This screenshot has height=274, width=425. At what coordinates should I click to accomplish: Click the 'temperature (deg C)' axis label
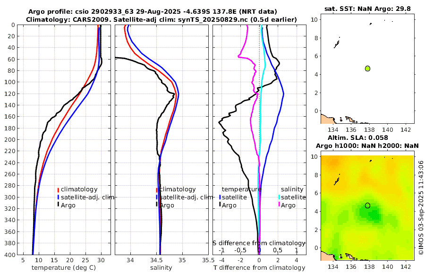click(64, 268)
